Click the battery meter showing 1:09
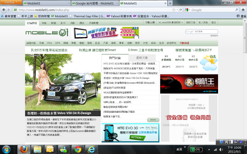 pyautogui.click(x=196, y=149)
